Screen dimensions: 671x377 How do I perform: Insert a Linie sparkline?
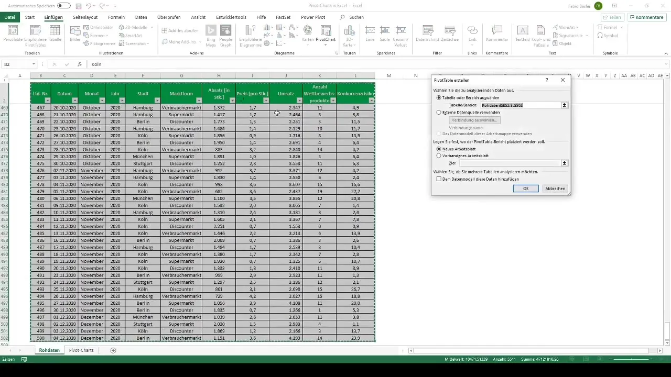[x=370, y=34]
